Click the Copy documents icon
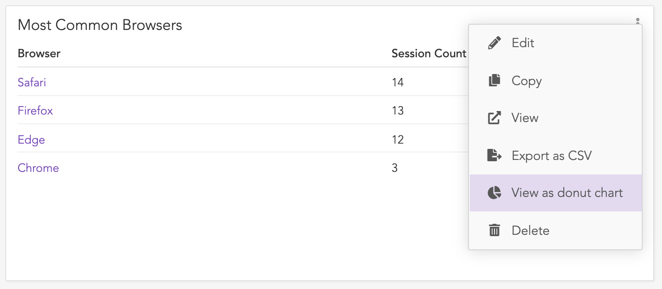 pyautogui.click(x=495, y=81)
